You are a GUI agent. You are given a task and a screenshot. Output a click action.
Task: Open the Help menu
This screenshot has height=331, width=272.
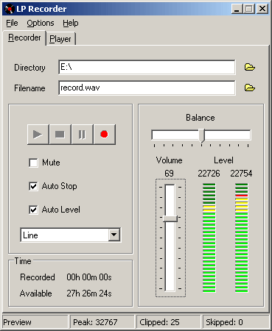[71, 23]
